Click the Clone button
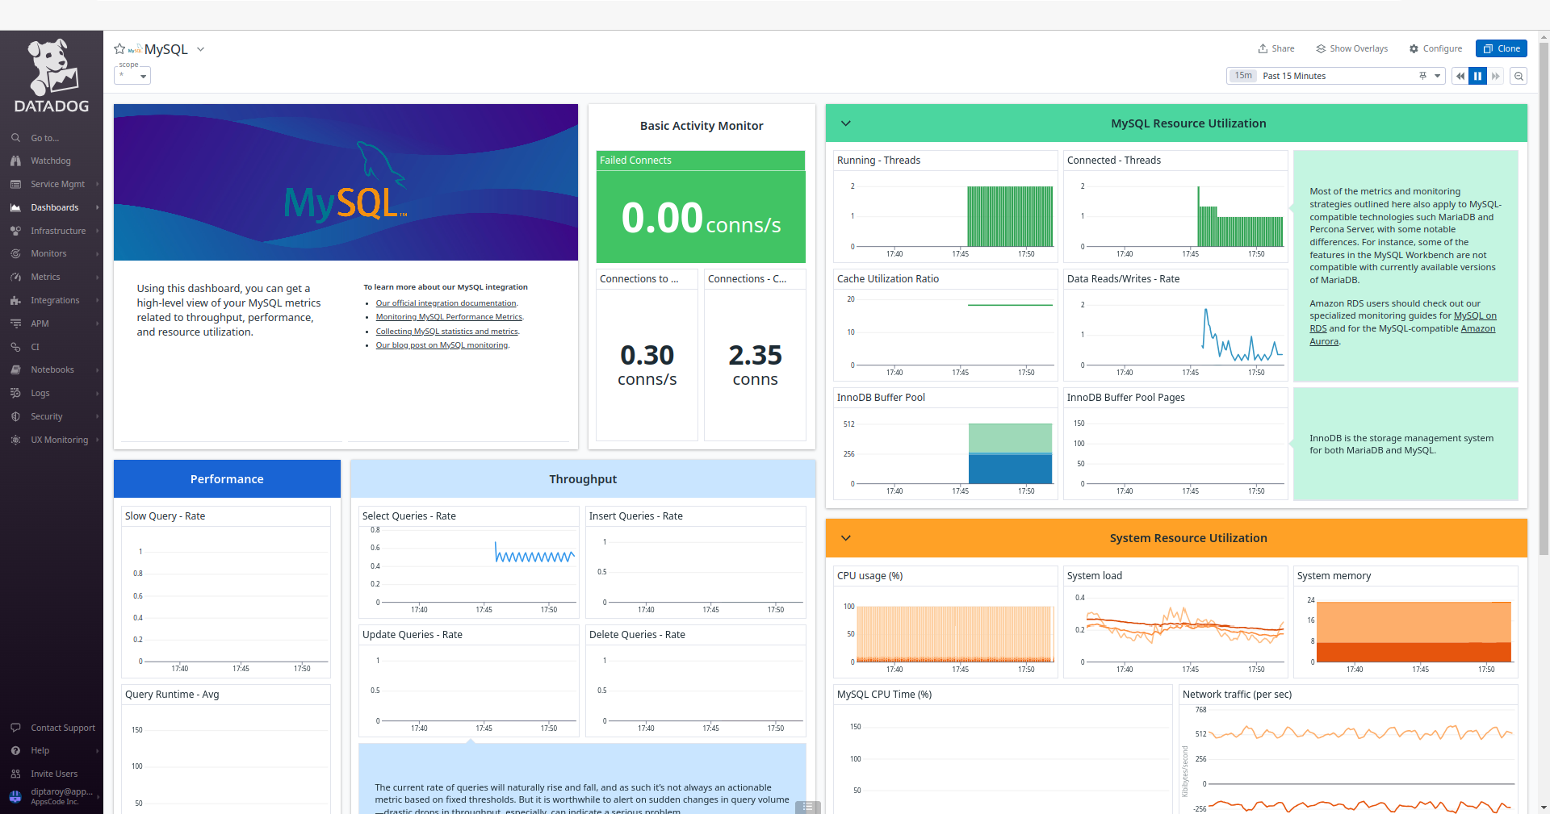The width and height of the screenshot is (1550, 814). pyautogui.click(x=1501, y=49)
